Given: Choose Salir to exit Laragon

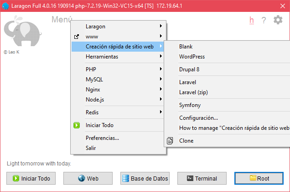Looking at the screenshot, I should (118, 148).
